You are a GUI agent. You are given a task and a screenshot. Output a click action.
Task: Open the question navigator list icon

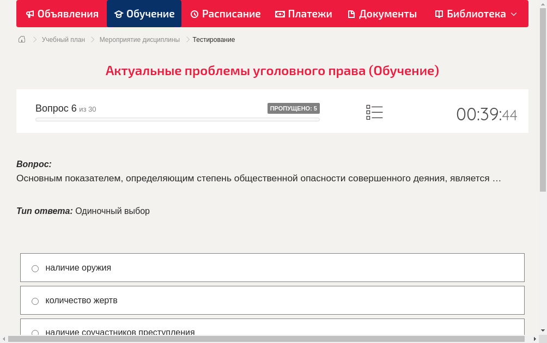coord(374,112)
